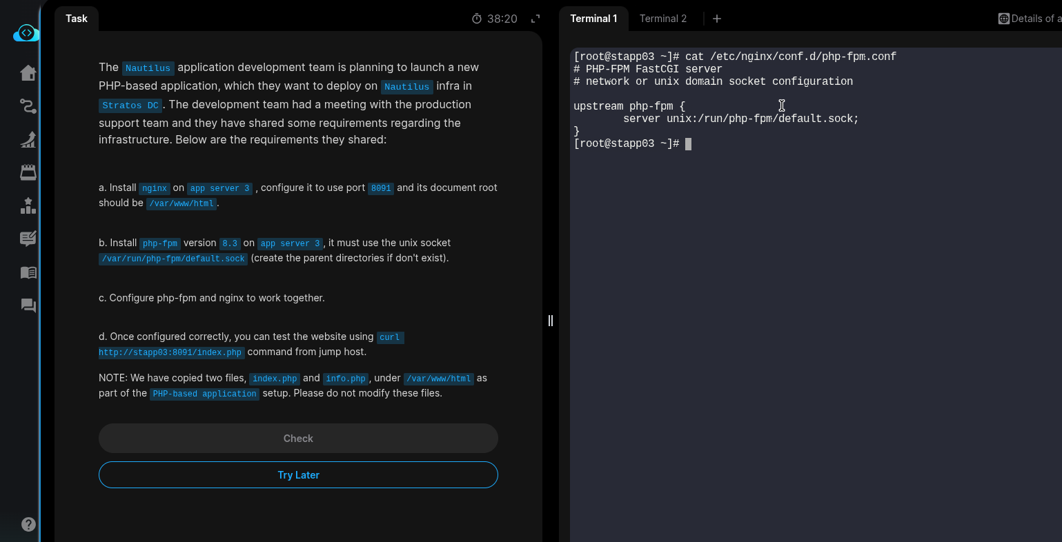Open the video clapperboard sidebar icon
1062x542 pixels.
28,172
